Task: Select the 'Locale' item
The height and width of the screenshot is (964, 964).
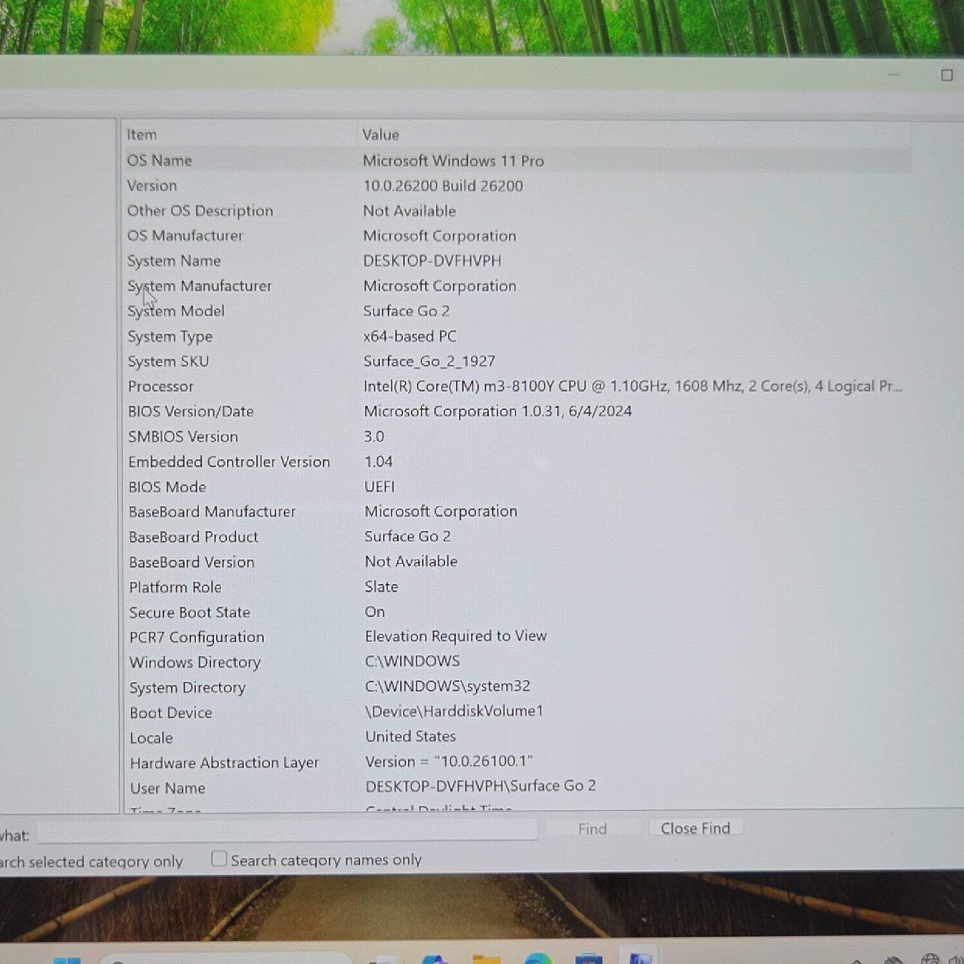Action: [x=151, y=738]
